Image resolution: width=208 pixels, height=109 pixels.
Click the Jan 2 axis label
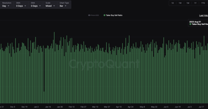tap(36, 107)
